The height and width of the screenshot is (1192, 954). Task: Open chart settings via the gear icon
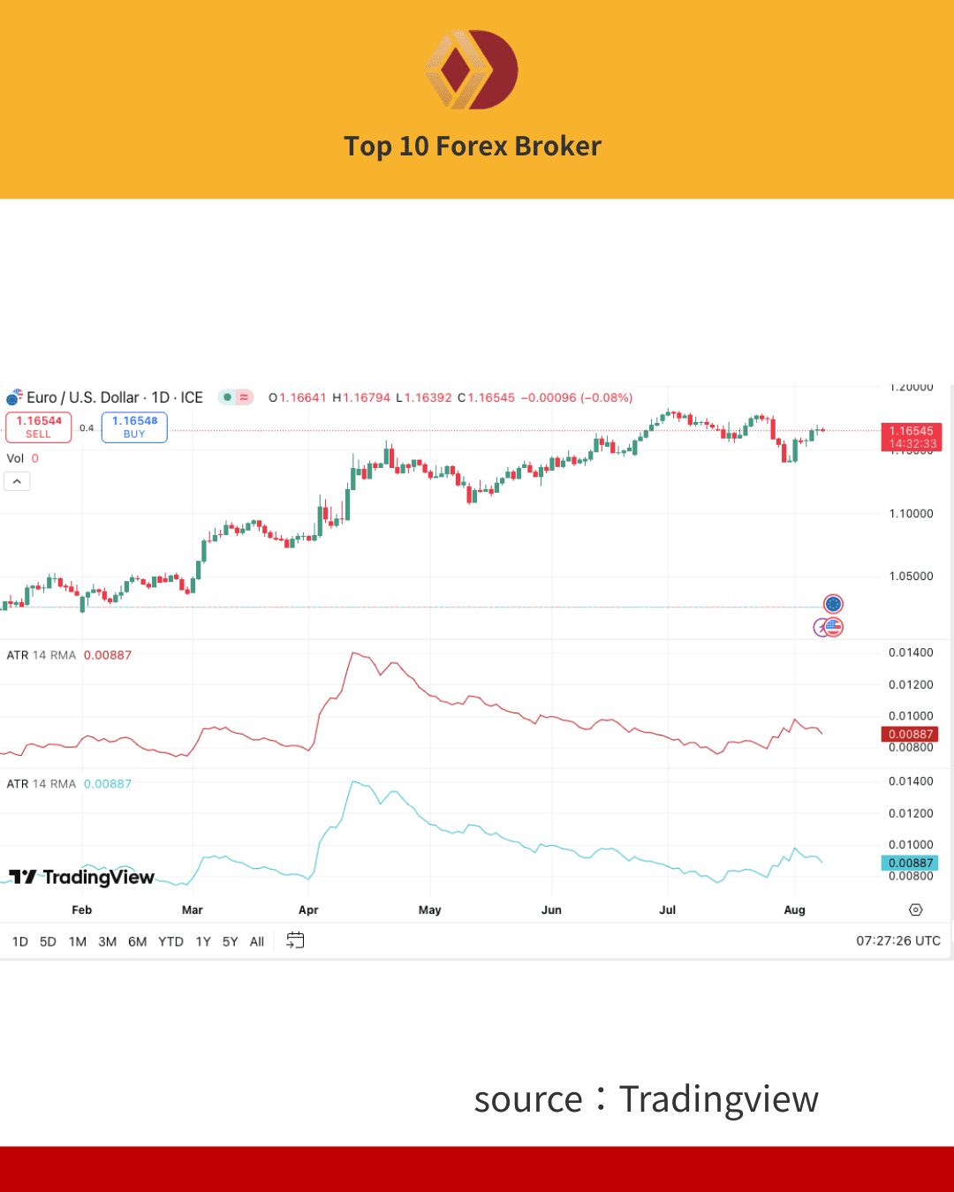coord(915,909)
